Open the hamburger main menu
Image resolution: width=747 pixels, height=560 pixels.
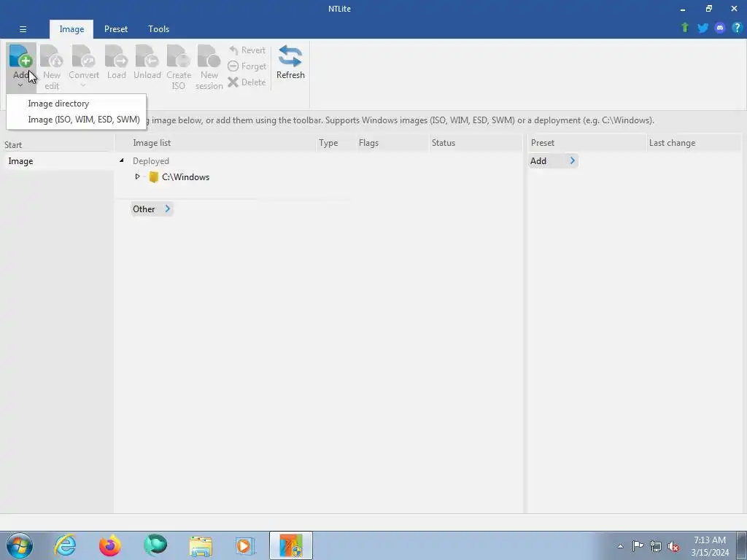23,29
